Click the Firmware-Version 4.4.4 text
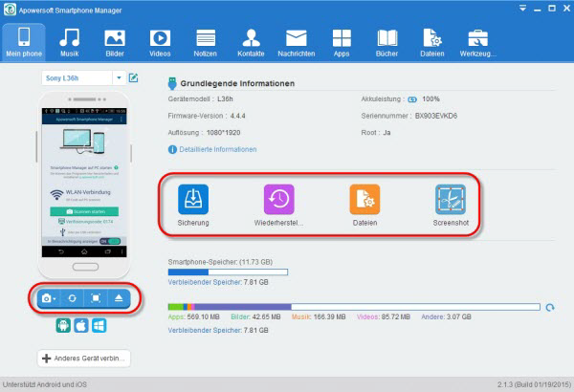 tap(207, 116)
